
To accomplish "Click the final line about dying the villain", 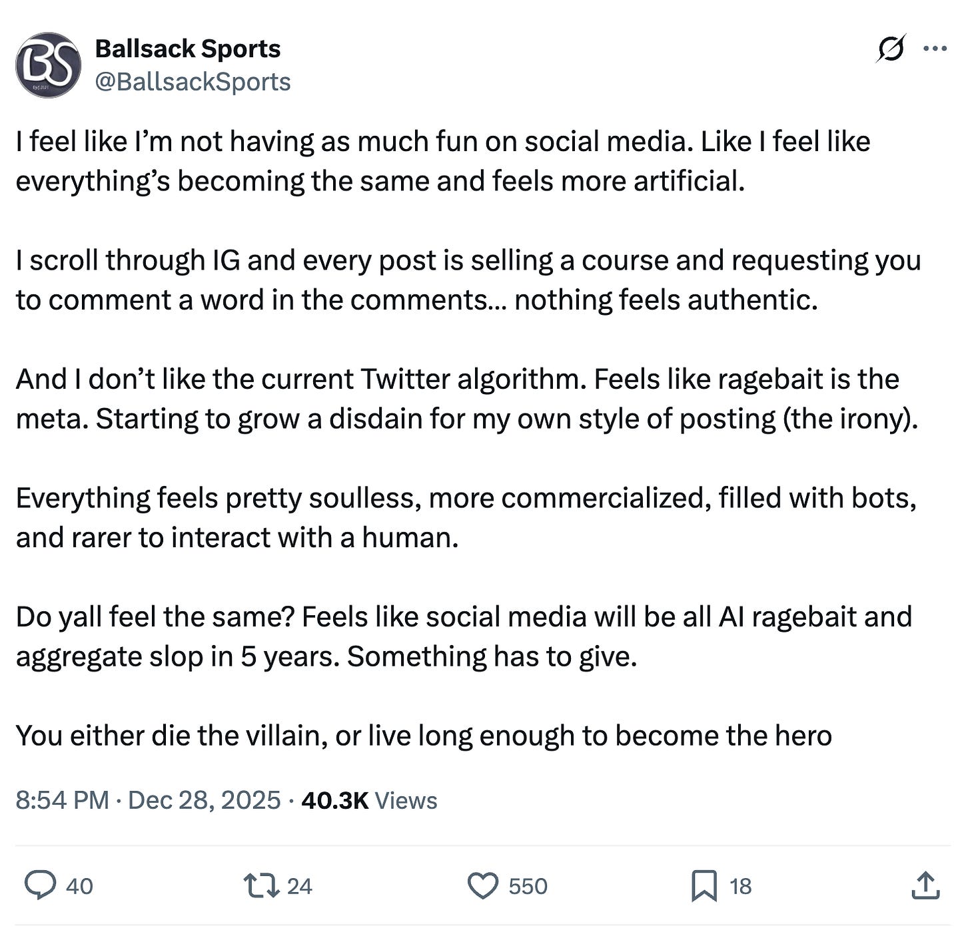I will pos(424,736).
